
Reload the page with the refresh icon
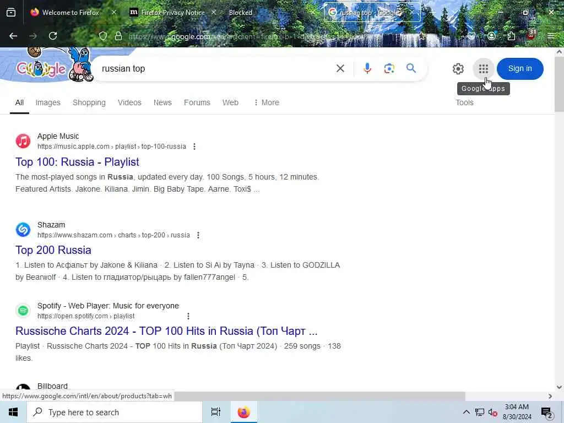tap(53, 36)
